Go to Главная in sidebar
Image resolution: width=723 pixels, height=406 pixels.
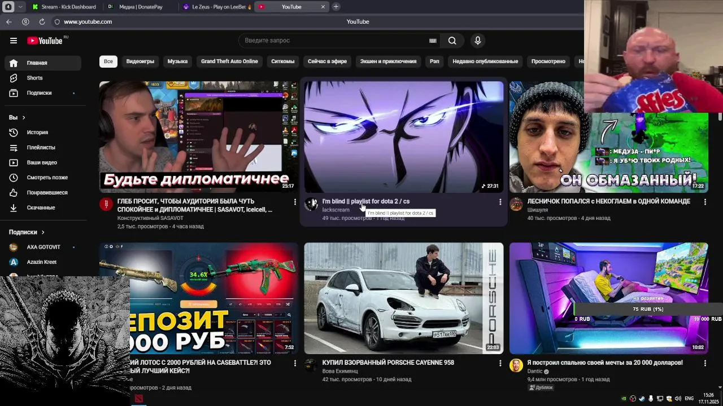[x=43, y=63]
